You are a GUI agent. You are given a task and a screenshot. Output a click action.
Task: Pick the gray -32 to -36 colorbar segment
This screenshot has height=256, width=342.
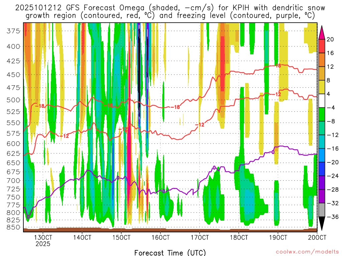[322, 210]
